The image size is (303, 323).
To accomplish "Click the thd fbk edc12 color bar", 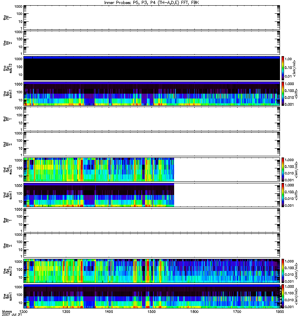I will pos(283,170).
